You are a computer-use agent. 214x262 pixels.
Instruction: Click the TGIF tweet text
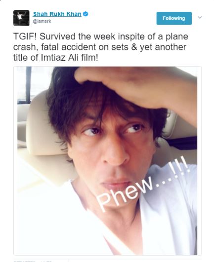coord(101,47)
